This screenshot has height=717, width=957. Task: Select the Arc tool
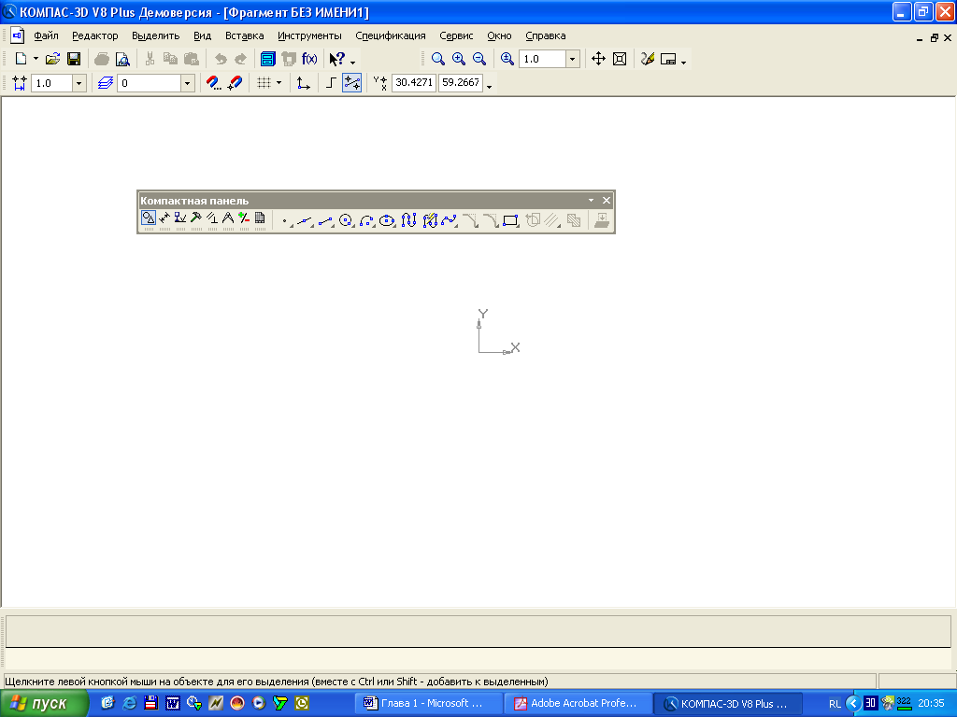[x=366, y=220]
